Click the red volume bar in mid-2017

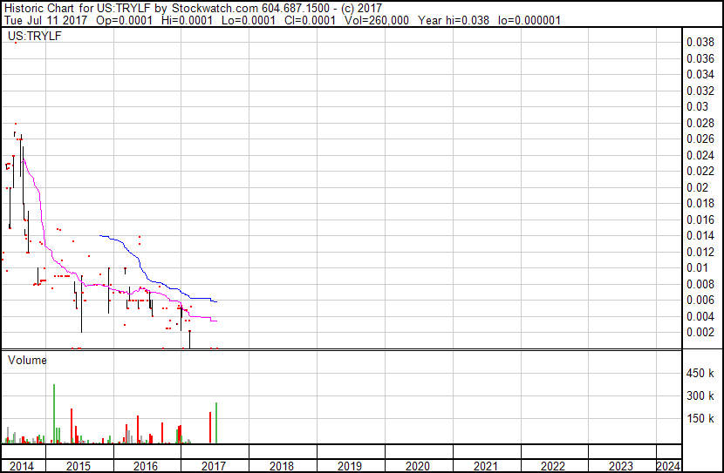click(210, 428)
